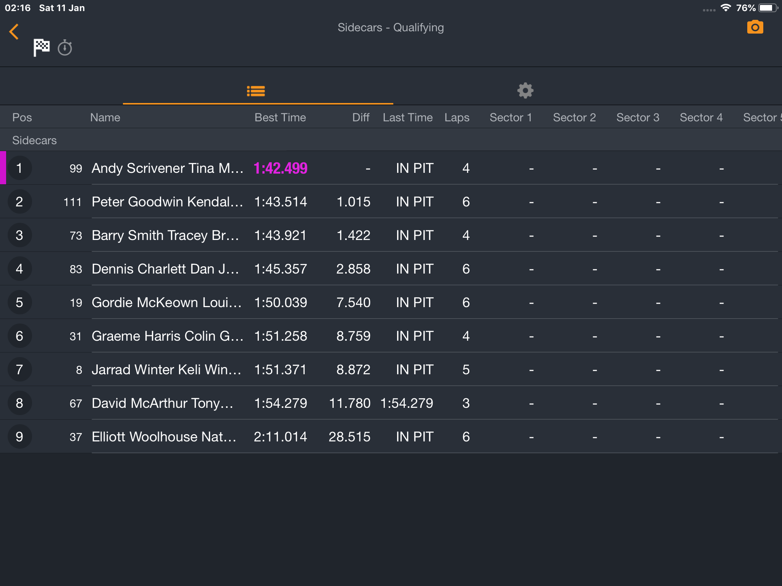Viewport: 782px width, 586px height.
Task: Select the checkered flag icon
Action: tap(41, 48)
